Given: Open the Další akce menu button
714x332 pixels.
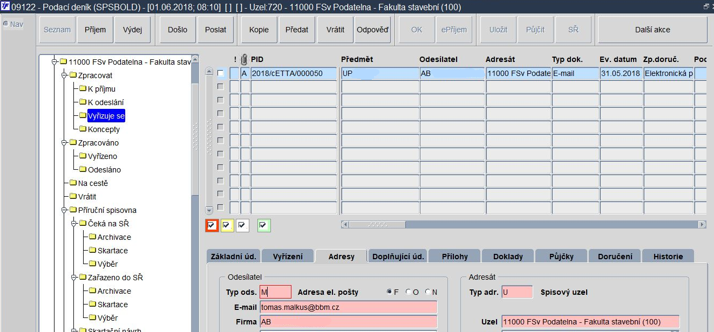Looking at the screenshot, I should [652, 30].
